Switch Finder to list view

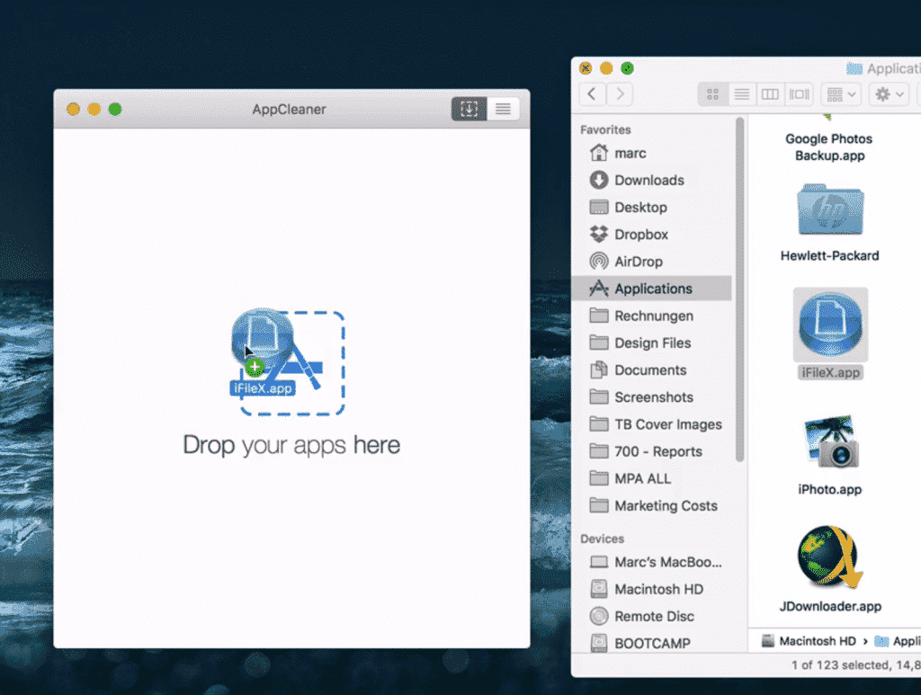coord(741,94)
